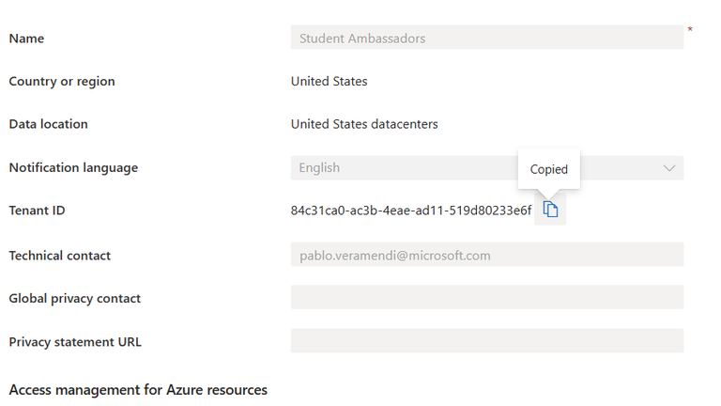Select the United States country value
This screenshot has height=406, width=721.
click(329, 82)
